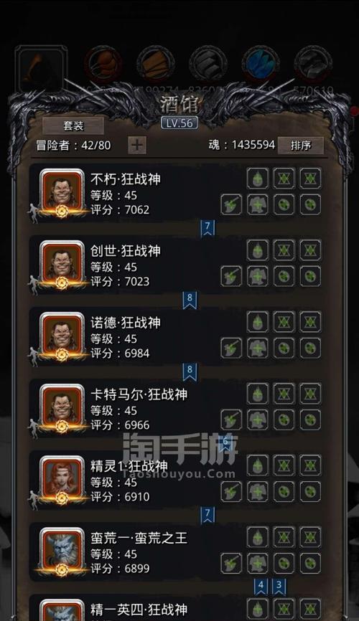The image size is (359, 621).
Task: Click axe weapon slot of 不朽·狂战神
Action: 231,205
